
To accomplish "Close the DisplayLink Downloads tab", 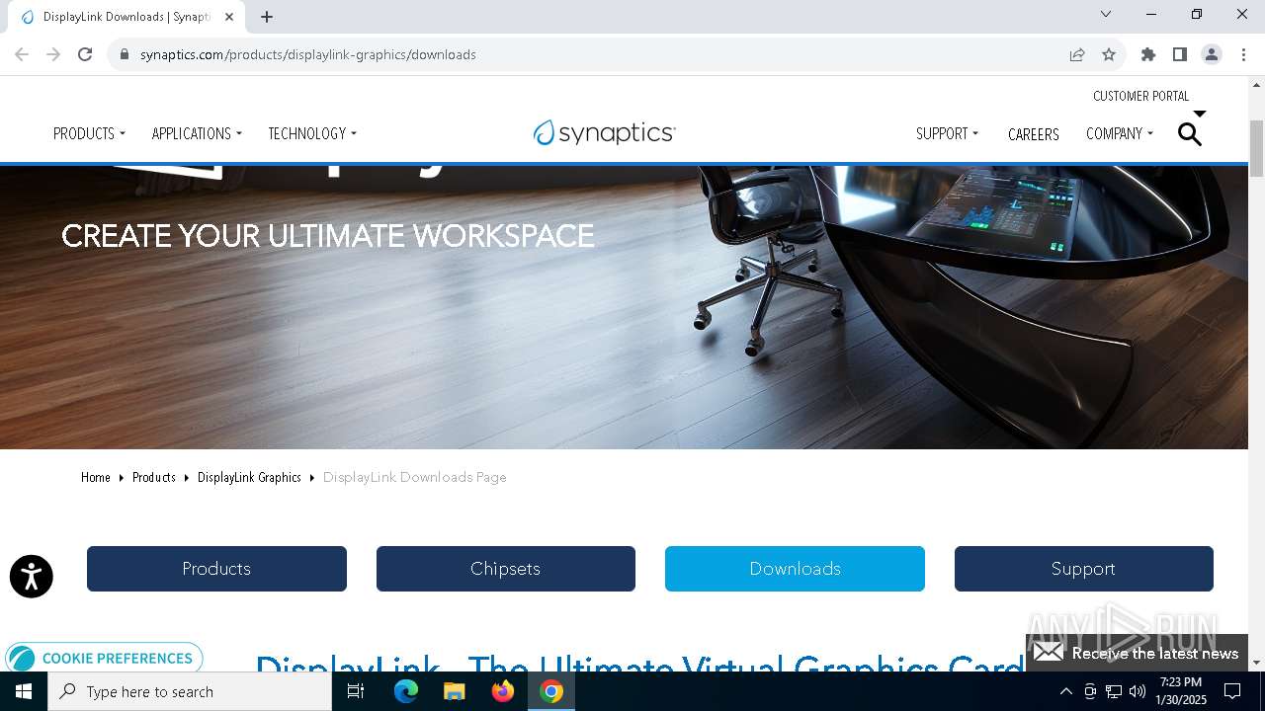I will click(229, 17).
